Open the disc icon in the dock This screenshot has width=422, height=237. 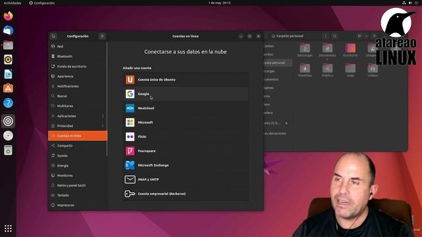[x=8, y=136]
